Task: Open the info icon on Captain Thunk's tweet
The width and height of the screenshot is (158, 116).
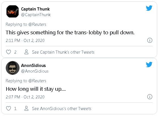Action: pyautogui.click(x=150, y=40)
